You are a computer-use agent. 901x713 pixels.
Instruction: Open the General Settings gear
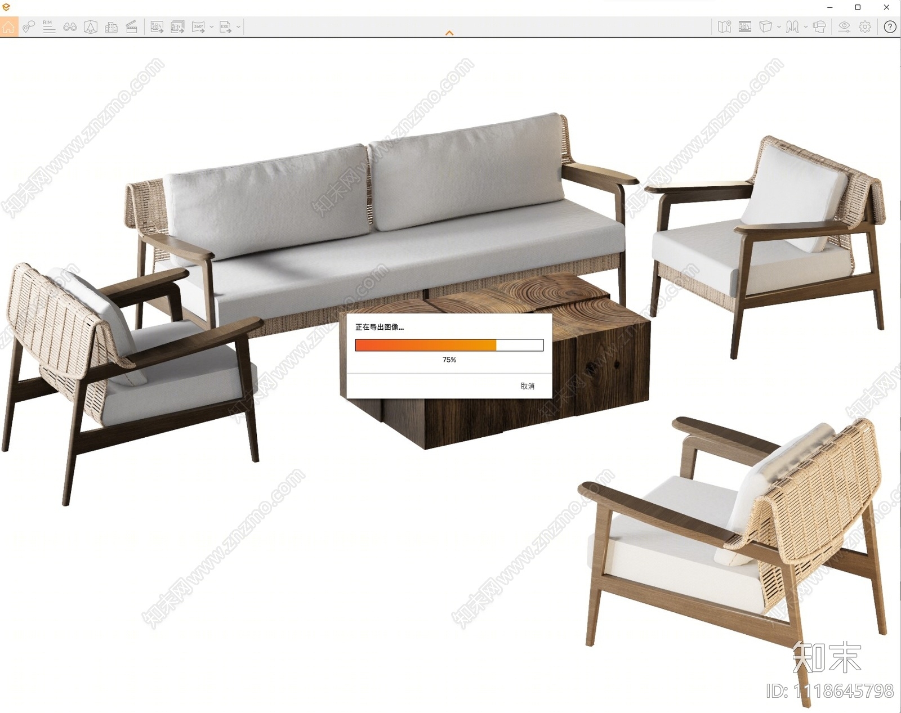click(x=865, y=26)
